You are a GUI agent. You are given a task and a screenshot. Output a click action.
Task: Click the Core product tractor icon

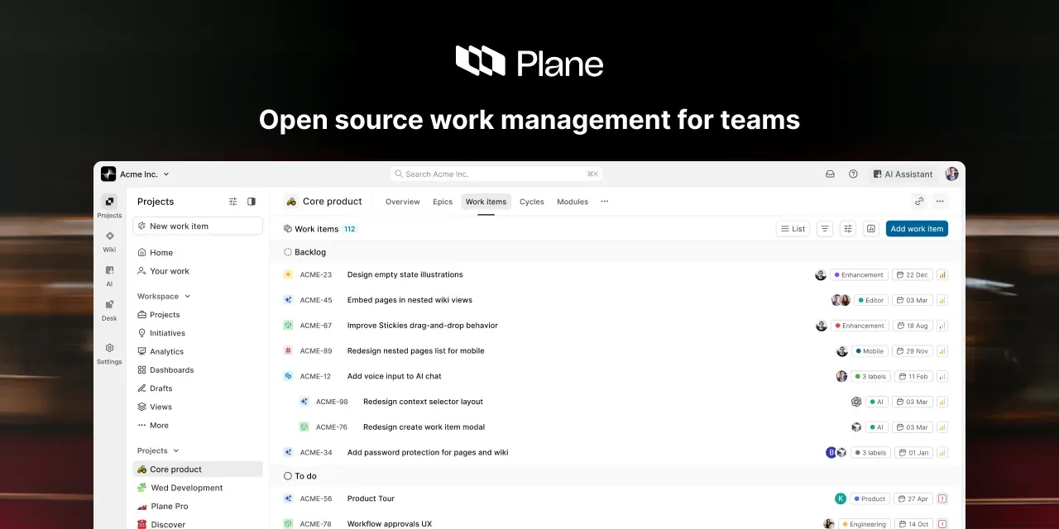[291, 201]
